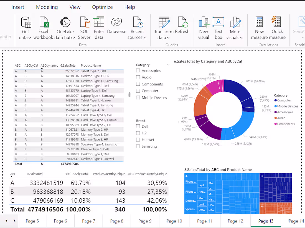The image size is (305, 228).
Task: Open the Category slicer dropdown menu
Action: point(168,64)
